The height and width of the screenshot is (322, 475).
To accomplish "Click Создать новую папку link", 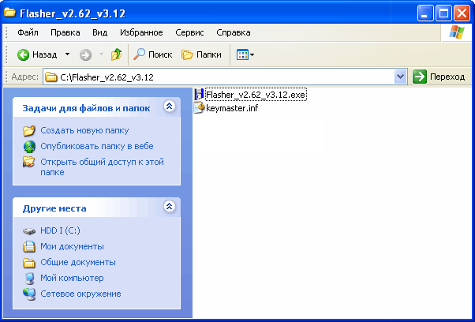I will coord(84,130).
